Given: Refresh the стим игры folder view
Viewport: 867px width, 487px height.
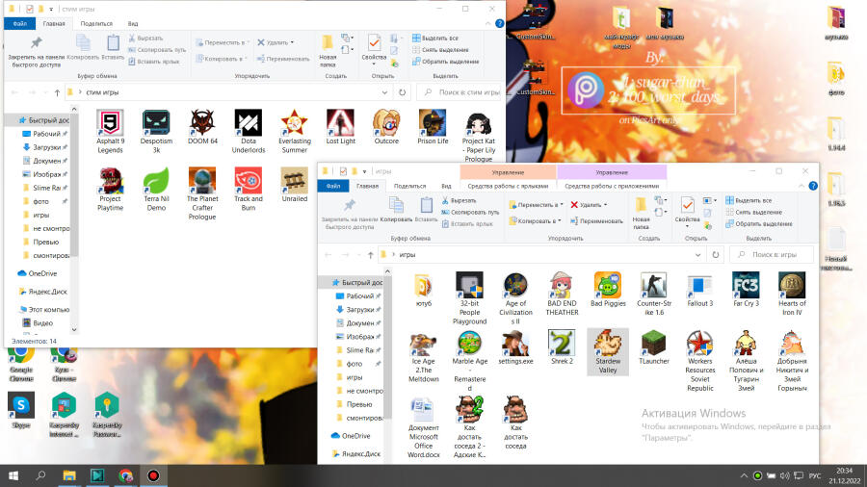Looking at the screenshot, I should click(403, 92).
